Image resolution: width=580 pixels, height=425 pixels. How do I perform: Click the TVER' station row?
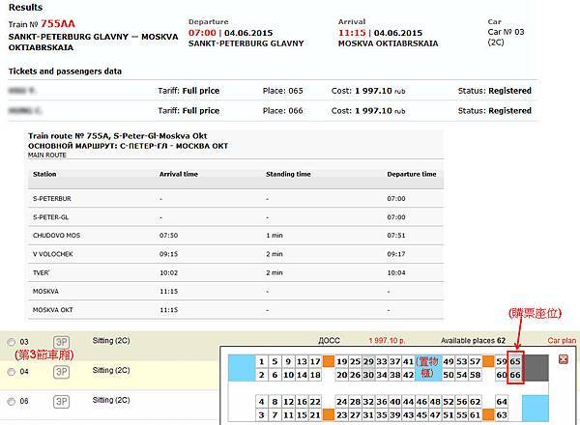coord(236,272)
